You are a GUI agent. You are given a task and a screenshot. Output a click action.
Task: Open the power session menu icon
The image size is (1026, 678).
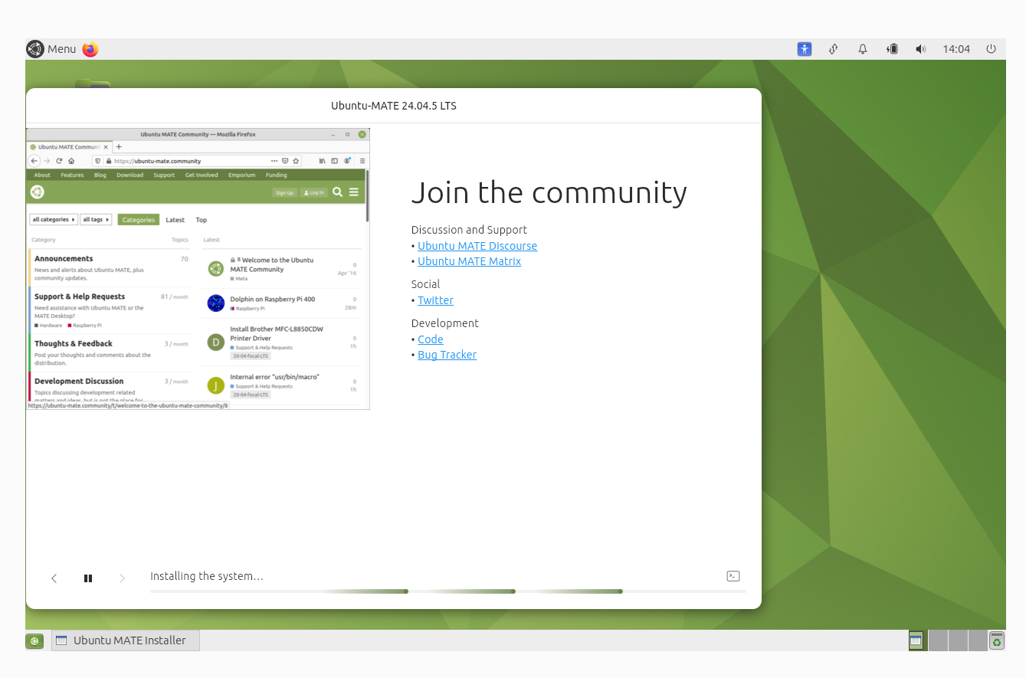tap(991, 49)
